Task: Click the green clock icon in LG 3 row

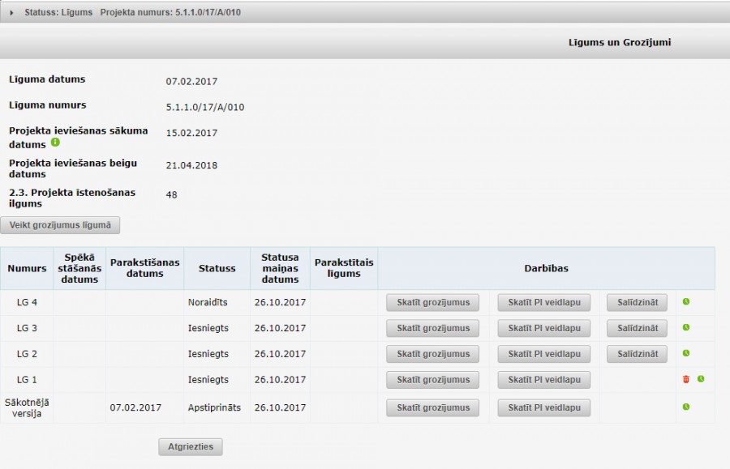Action: pyautogui.click(x=685, y=328)
